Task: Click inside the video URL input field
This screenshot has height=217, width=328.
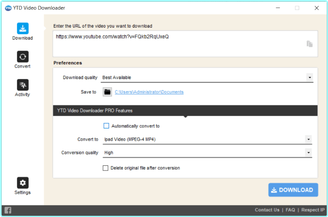Action: click(185, 44)
